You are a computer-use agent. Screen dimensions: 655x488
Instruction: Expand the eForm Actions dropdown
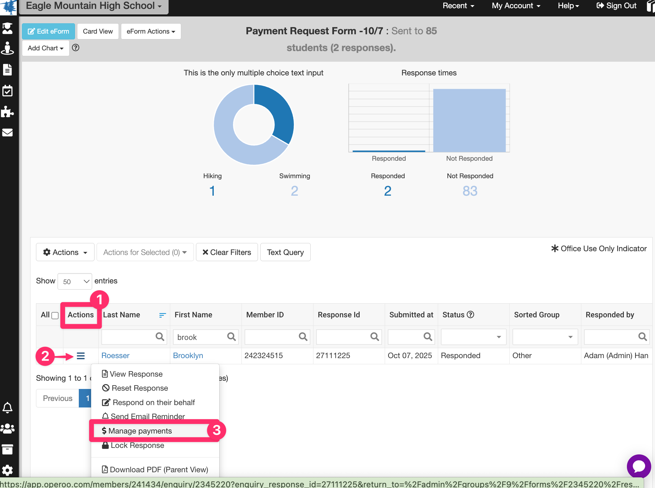point(151,31)
